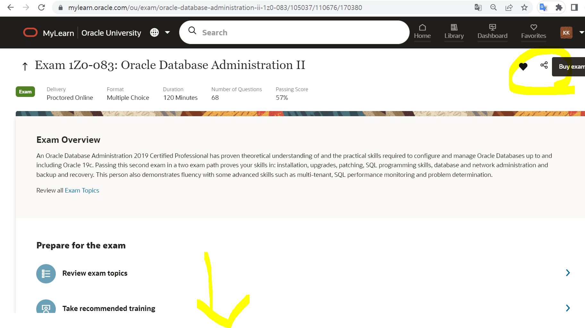585x328 pixels.
Task: Toggle the browser side panel icon
Action: (574, 7)
